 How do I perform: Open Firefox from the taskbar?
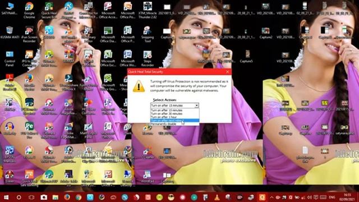point(67,197)
